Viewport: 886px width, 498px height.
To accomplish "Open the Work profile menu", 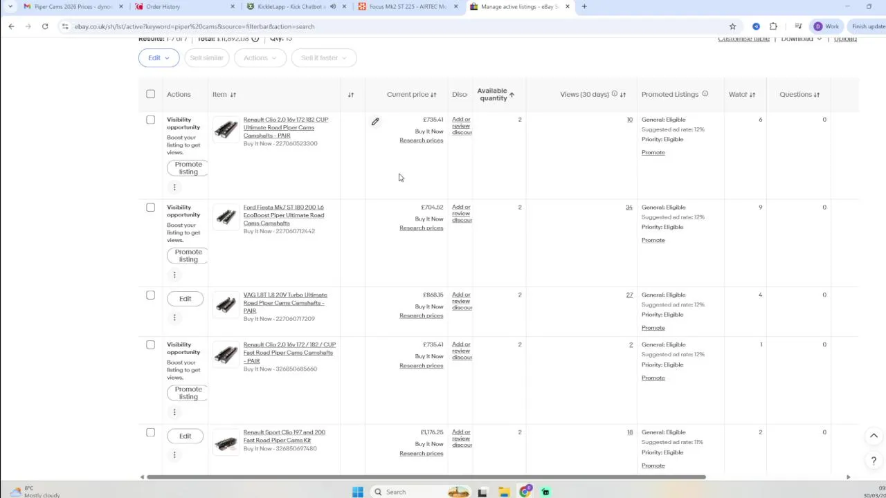I will click(x=826, y=26).
